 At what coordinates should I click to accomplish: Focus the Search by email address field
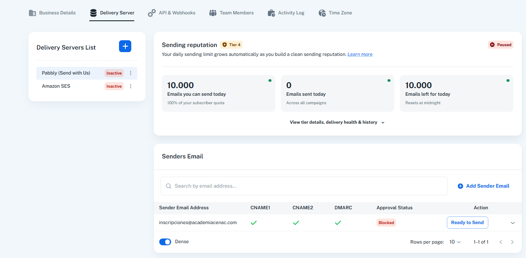coord(304,186)
